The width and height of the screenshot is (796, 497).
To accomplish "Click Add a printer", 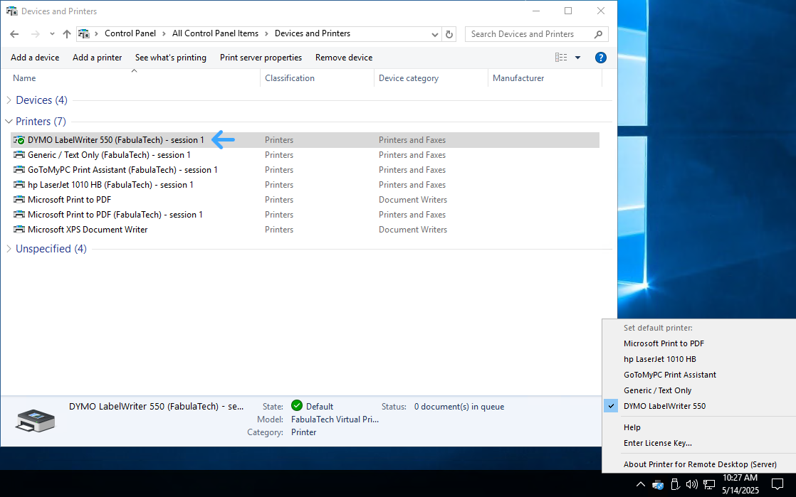I will [x=97, y=58].
